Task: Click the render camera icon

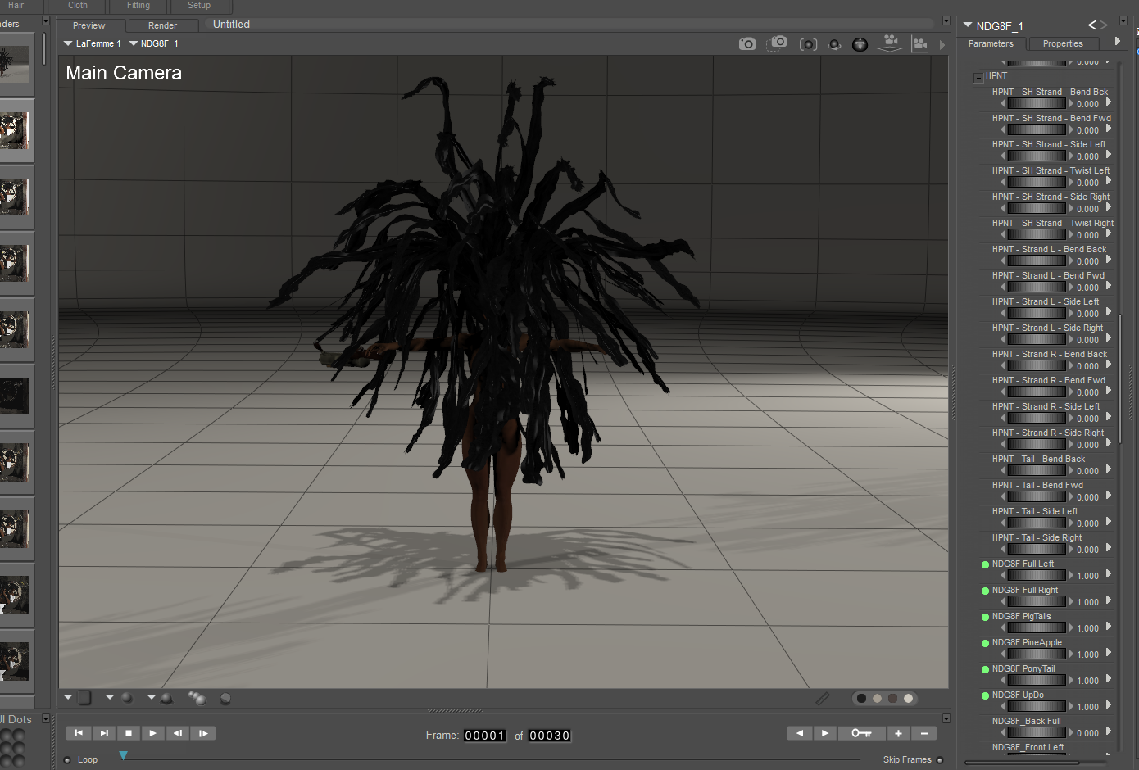Action: [x=747, y=44]
